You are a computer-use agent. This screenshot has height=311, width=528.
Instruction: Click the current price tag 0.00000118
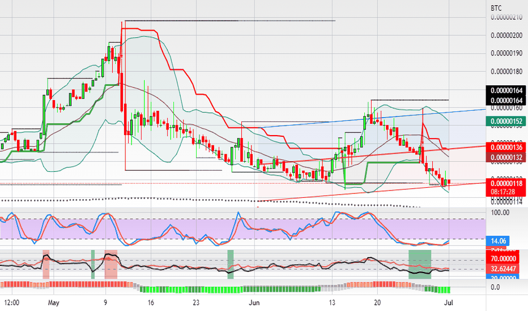tap(506, 184)
